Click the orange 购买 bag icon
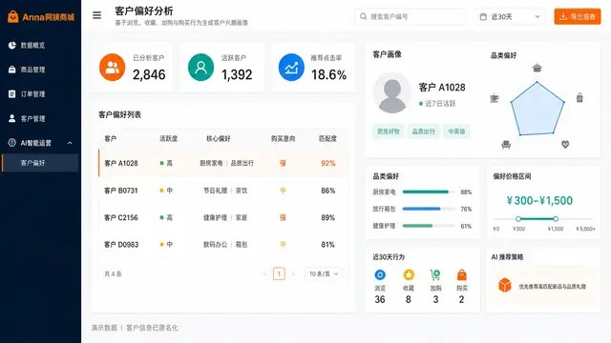Screen dimensions: 611x343 (x=462, y=275)
